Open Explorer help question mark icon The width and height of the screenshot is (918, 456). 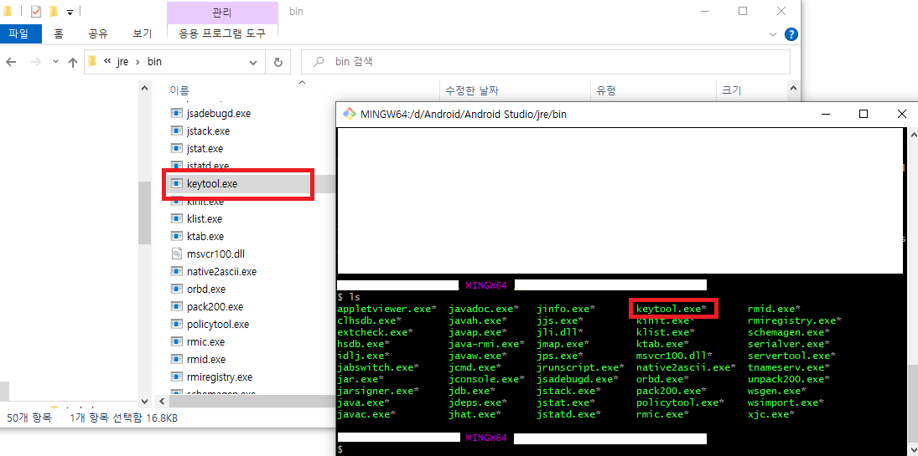[791, 34]
